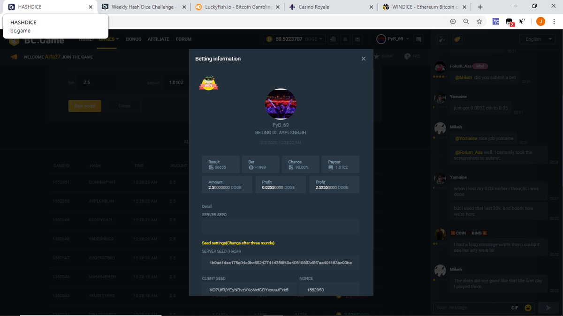Viewport: 563px width, 316px height.
Task: Click the send message arrow in chat
Action: pos(547,308)
